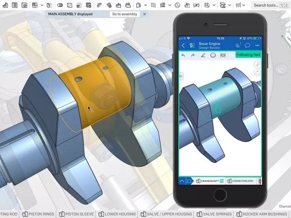This screenshot has width=291, height=218.
Task: Open the pattern tool dropdown arrow
Action: tap(42, 5)
